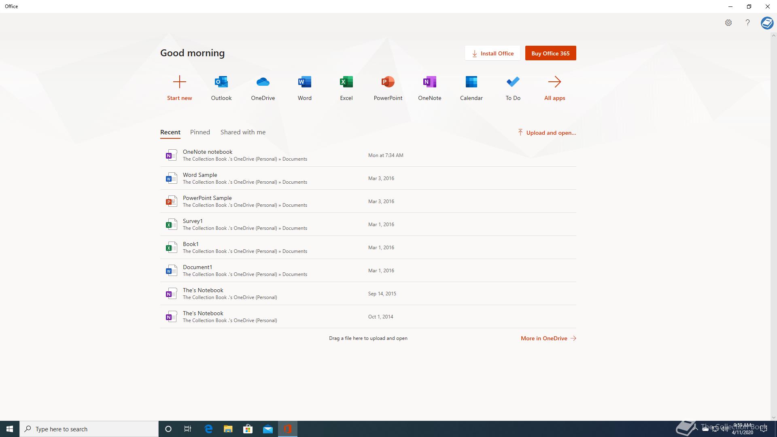
Task: Open The's Notebook dated Sep 14, 2015
Action: click(203, 291)
